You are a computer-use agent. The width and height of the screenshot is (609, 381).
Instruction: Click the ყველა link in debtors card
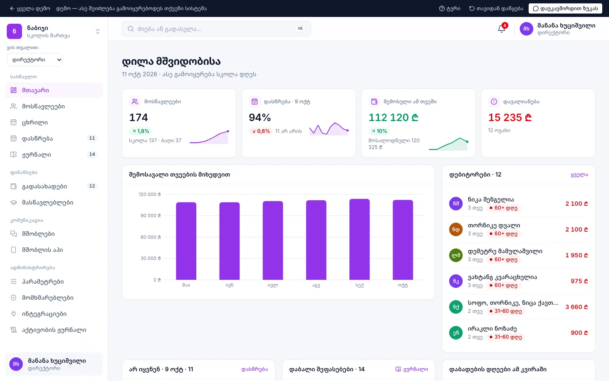click(579, 174)
